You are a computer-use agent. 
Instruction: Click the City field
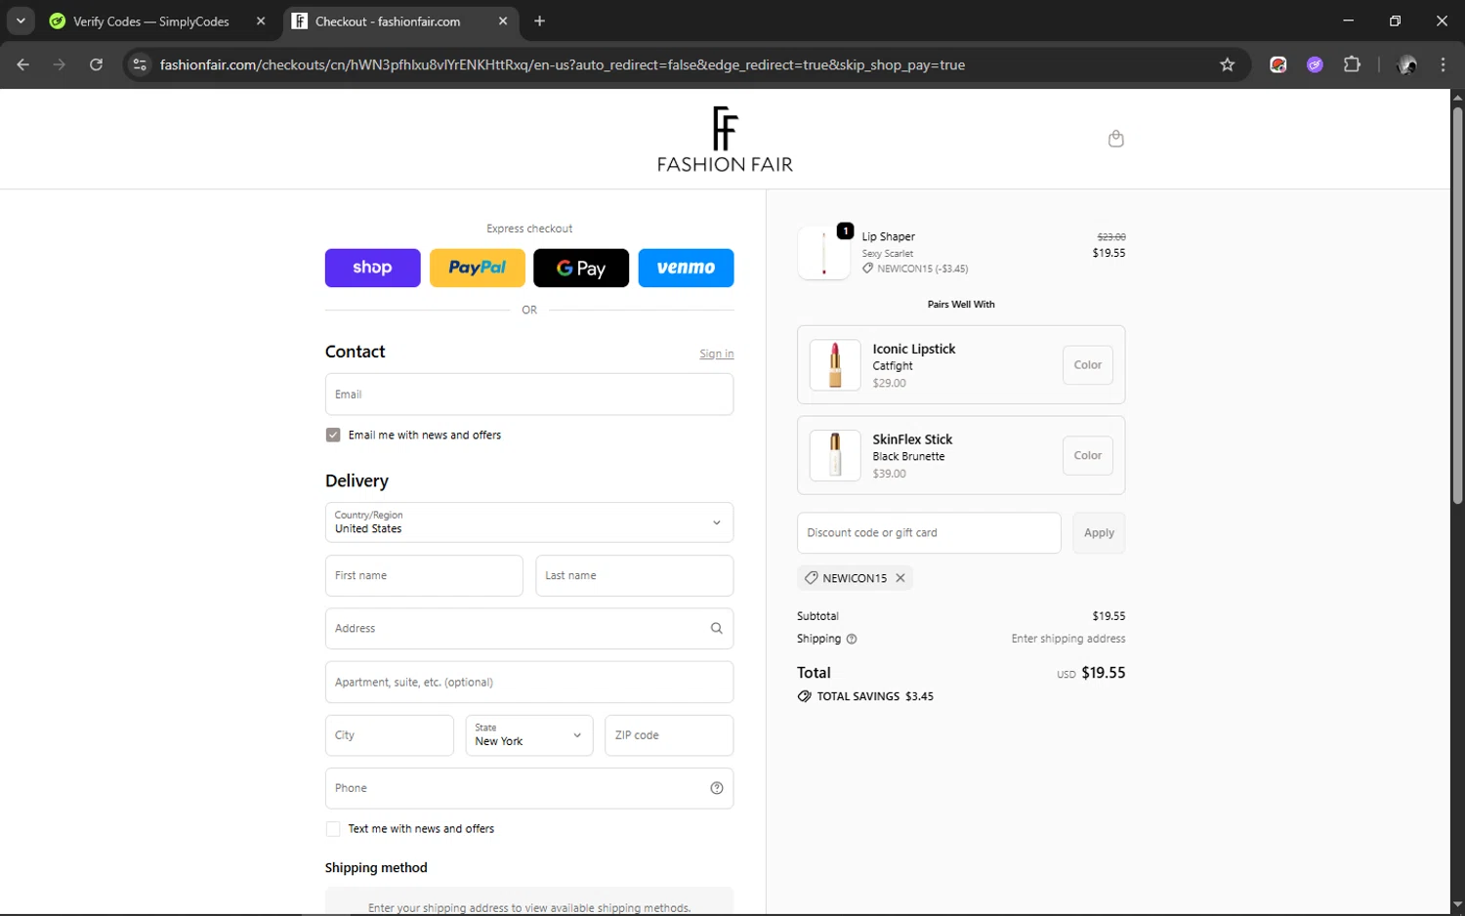390,735
